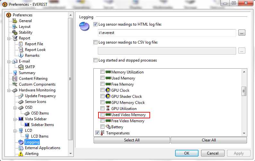Click the Sidebar Items icon
This screenshot has height=161, width=255.
click(27, 125)
